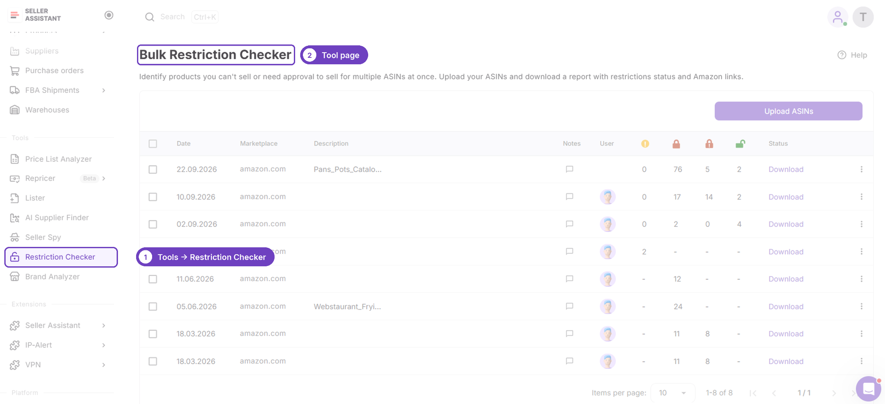Open Price List Analyzer tool
Viewport: 885px width, 404px height.
58,159
